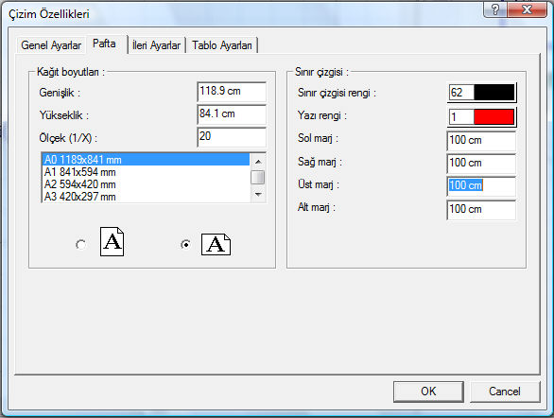Switch to the Genel Ayarlar tab
The image size is (554, 418).
[51, 45]
